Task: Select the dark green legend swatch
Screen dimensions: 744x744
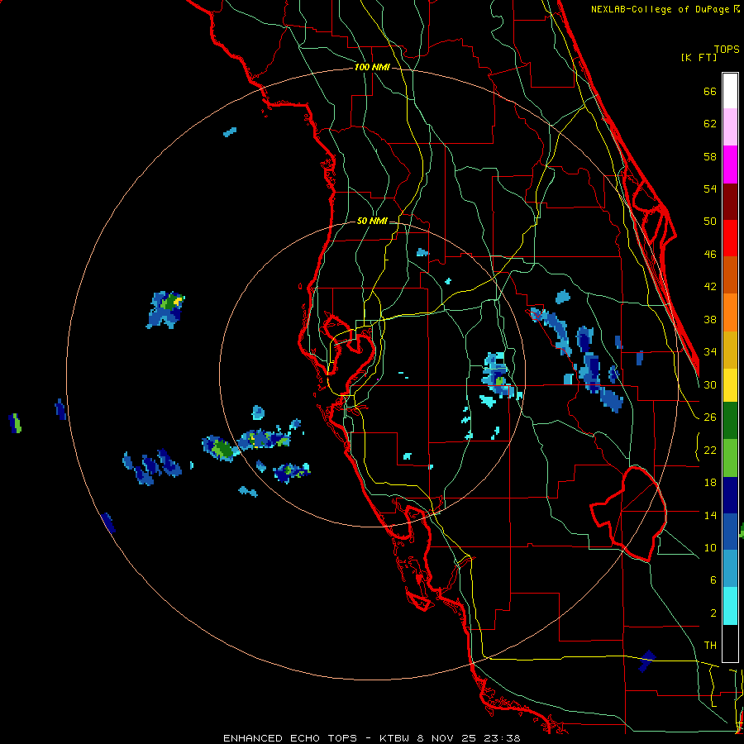Action: point(730,421)
